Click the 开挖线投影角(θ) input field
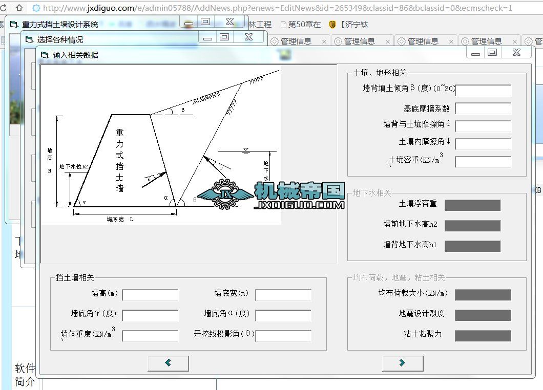This screenshot has width=543, height=390. point(283,336)
